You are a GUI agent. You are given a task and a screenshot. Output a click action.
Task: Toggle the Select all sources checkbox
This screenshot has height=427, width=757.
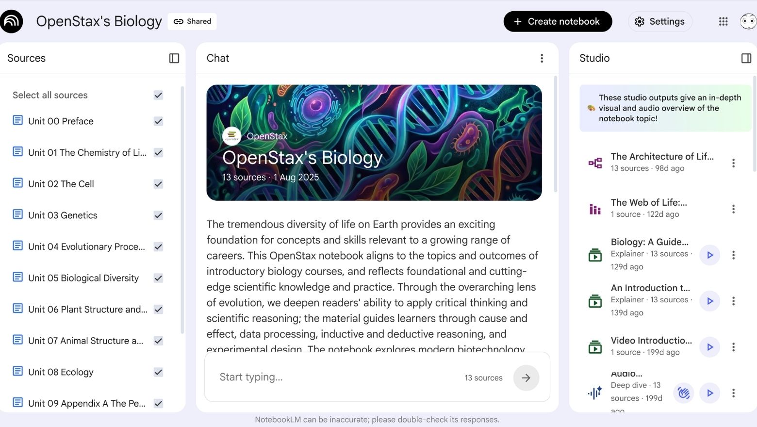click(x=158, y=95)
